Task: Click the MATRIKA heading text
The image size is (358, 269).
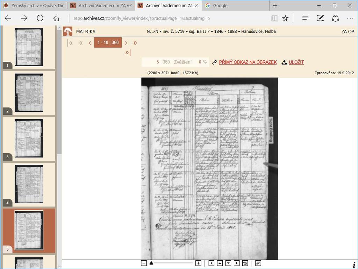Action: (86, 32)
